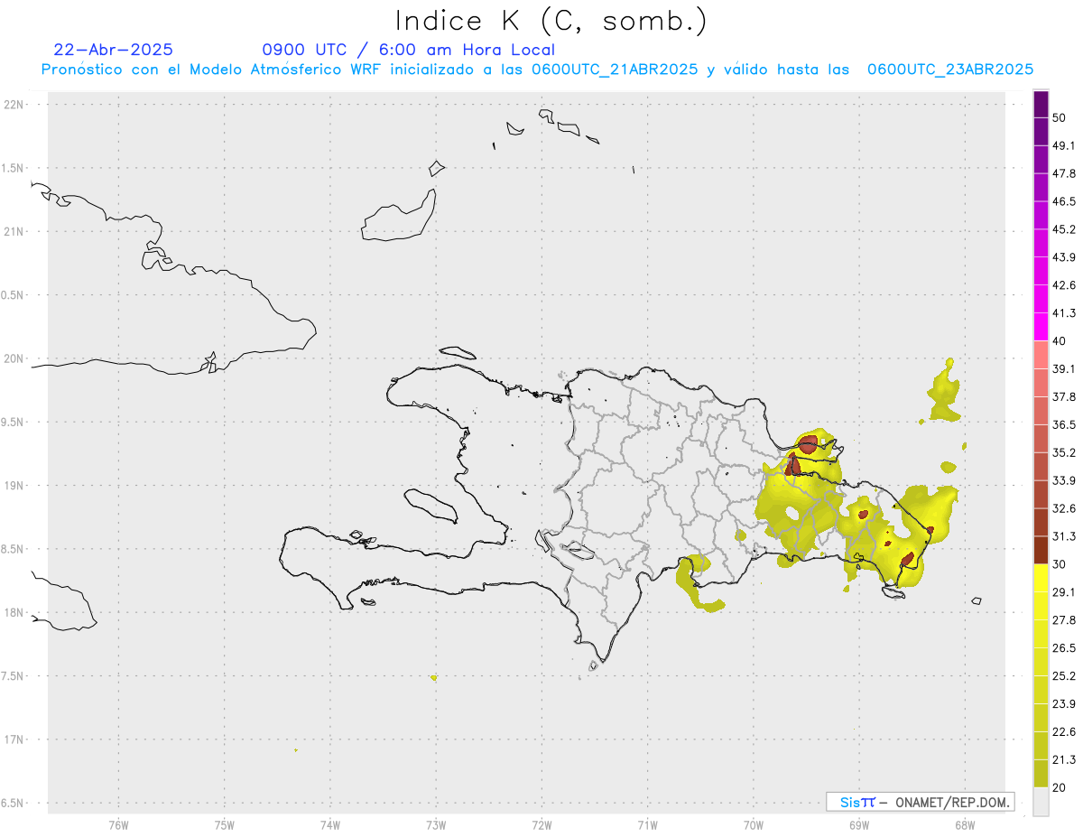Click the "35.2" colorbar value

coord(1063,452)
